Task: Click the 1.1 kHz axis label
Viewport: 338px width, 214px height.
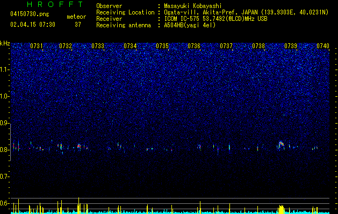Action: (4, 70)
